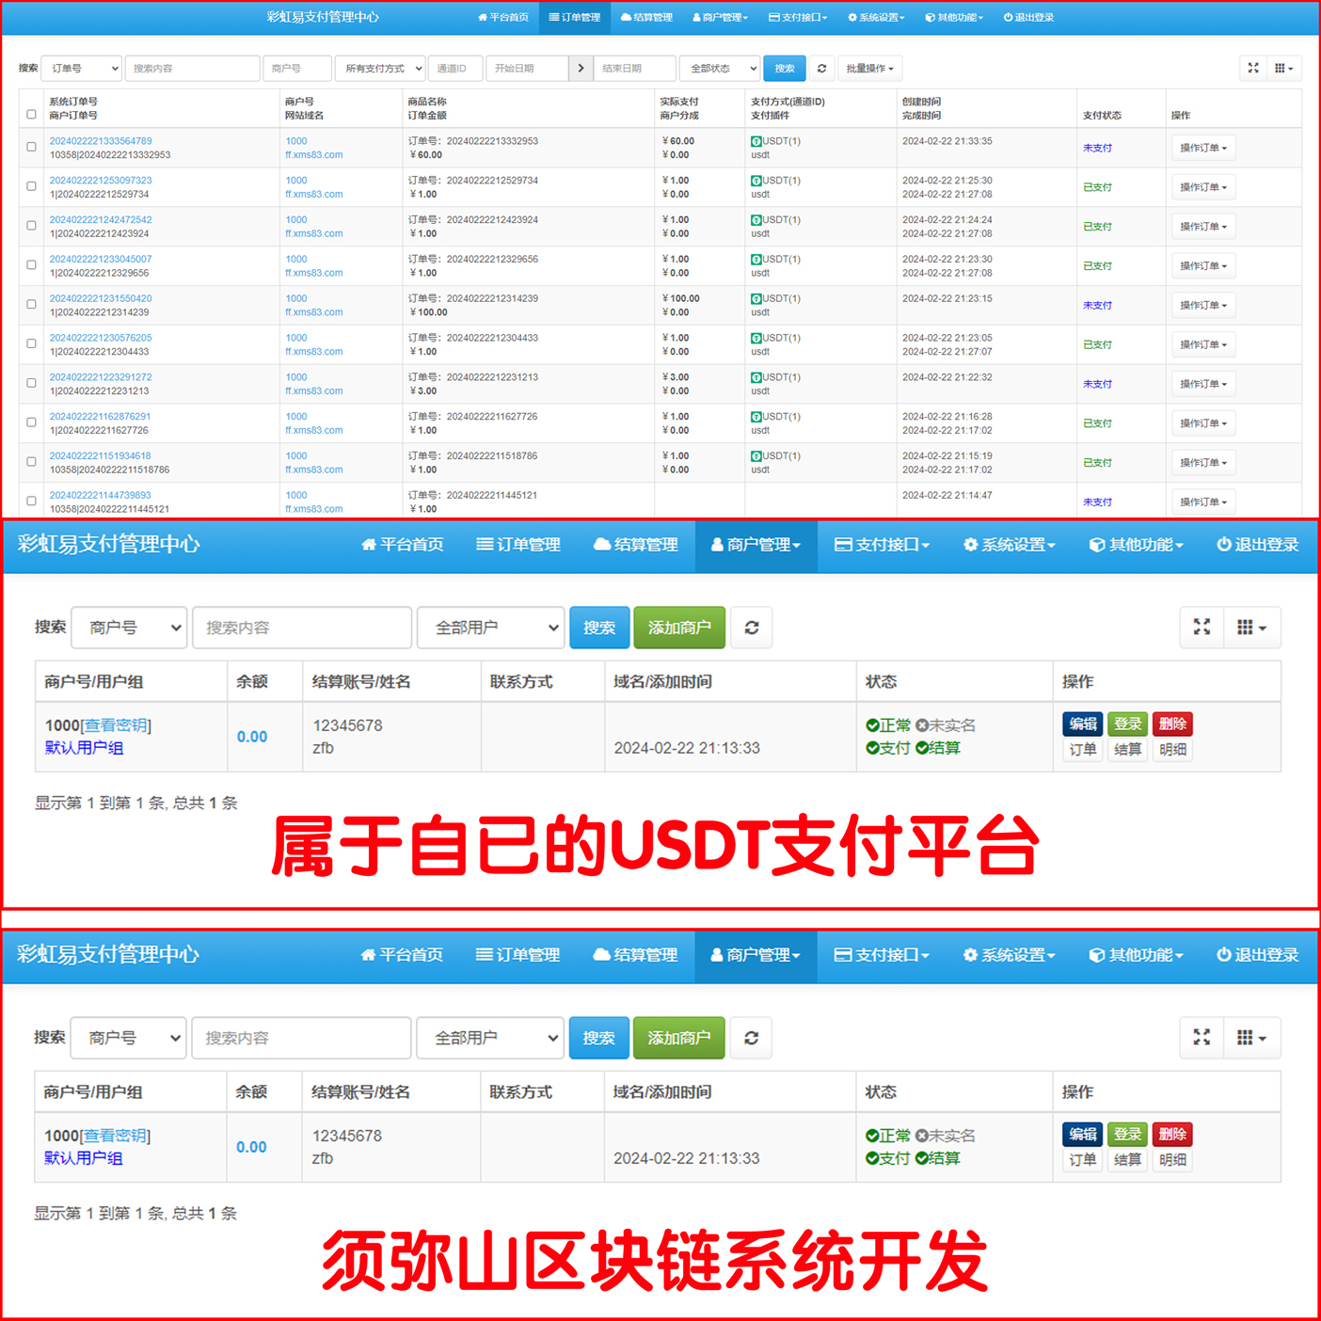
Task: Open column grid icon in top order panel
Action: (1283, 68)
